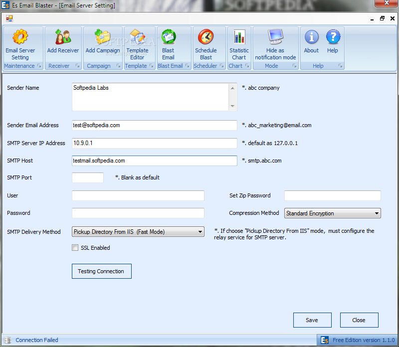The image size is (399, 347).
Task: Expand the Chart group launcher
Action: point(247,66)
